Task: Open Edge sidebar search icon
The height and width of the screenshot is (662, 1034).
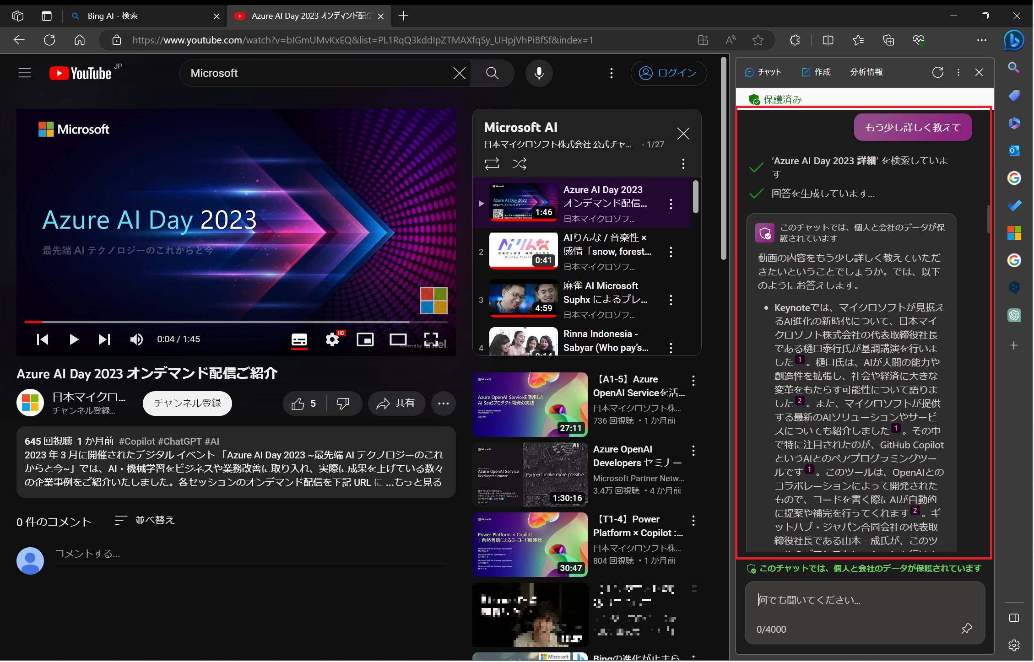Action: click(x=1014, y=68)
